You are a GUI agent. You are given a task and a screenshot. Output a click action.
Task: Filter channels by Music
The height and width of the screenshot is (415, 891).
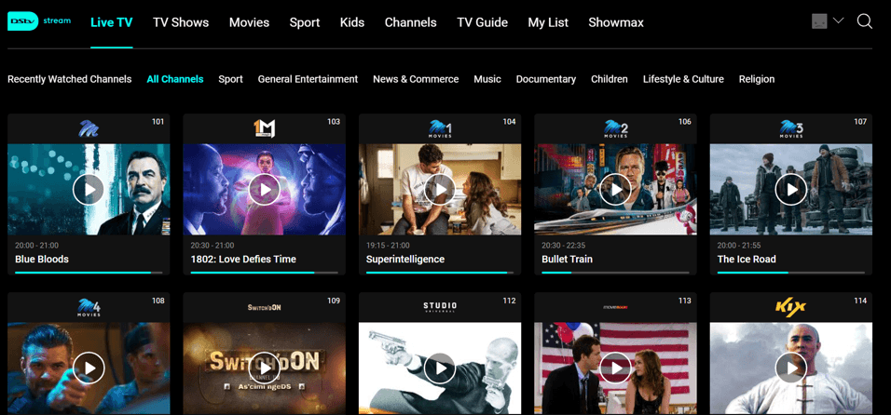487,79
